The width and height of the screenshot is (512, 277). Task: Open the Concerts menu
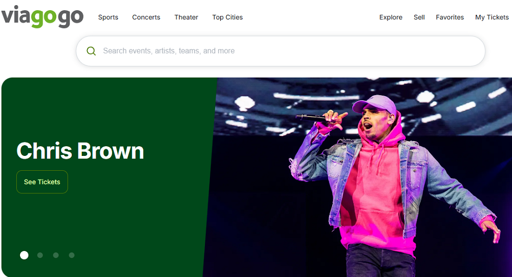click(146, 17)
